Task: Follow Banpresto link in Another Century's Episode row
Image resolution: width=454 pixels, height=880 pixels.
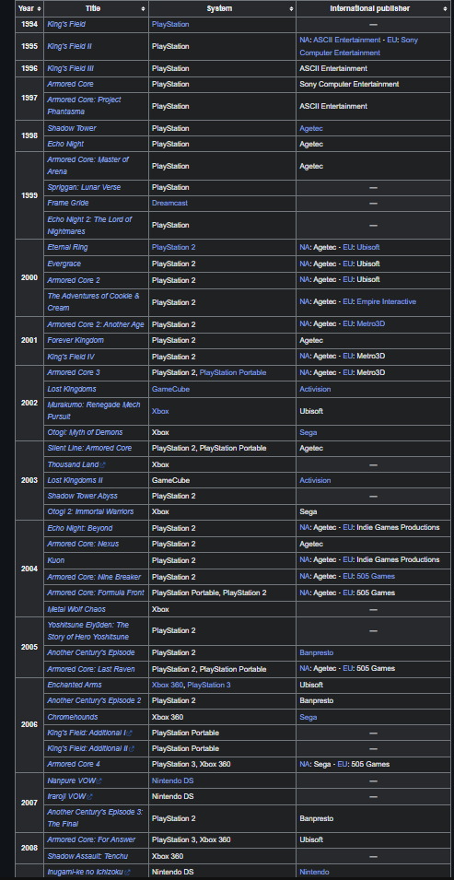Action: pyautogui.click(x=317, y=653)
